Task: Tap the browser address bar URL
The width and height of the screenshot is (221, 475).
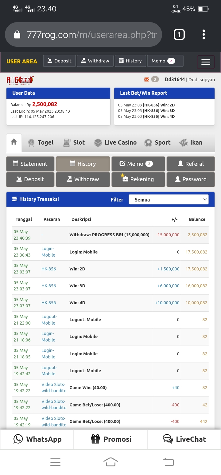Action: (91, 35)
